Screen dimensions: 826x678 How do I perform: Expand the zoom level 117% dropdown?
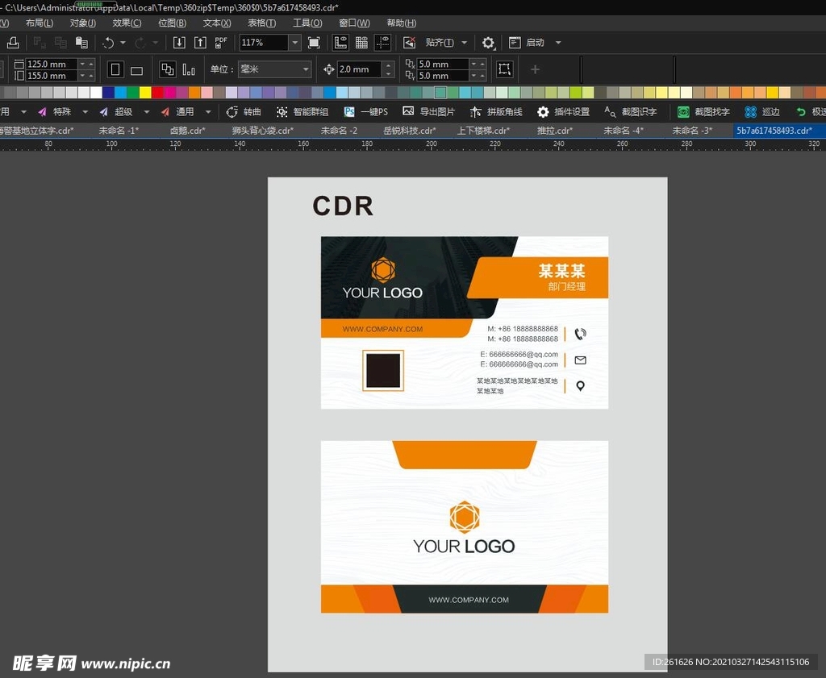click(x=295, y=43)
